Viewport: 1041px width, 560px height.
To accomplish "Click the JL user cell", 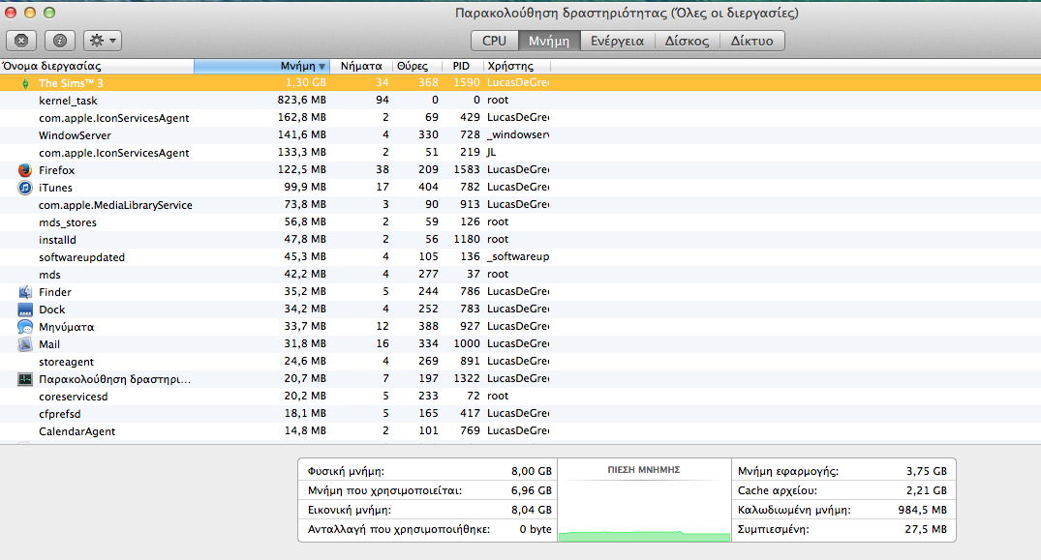I will pyautogui.click(x=491, y=153).
